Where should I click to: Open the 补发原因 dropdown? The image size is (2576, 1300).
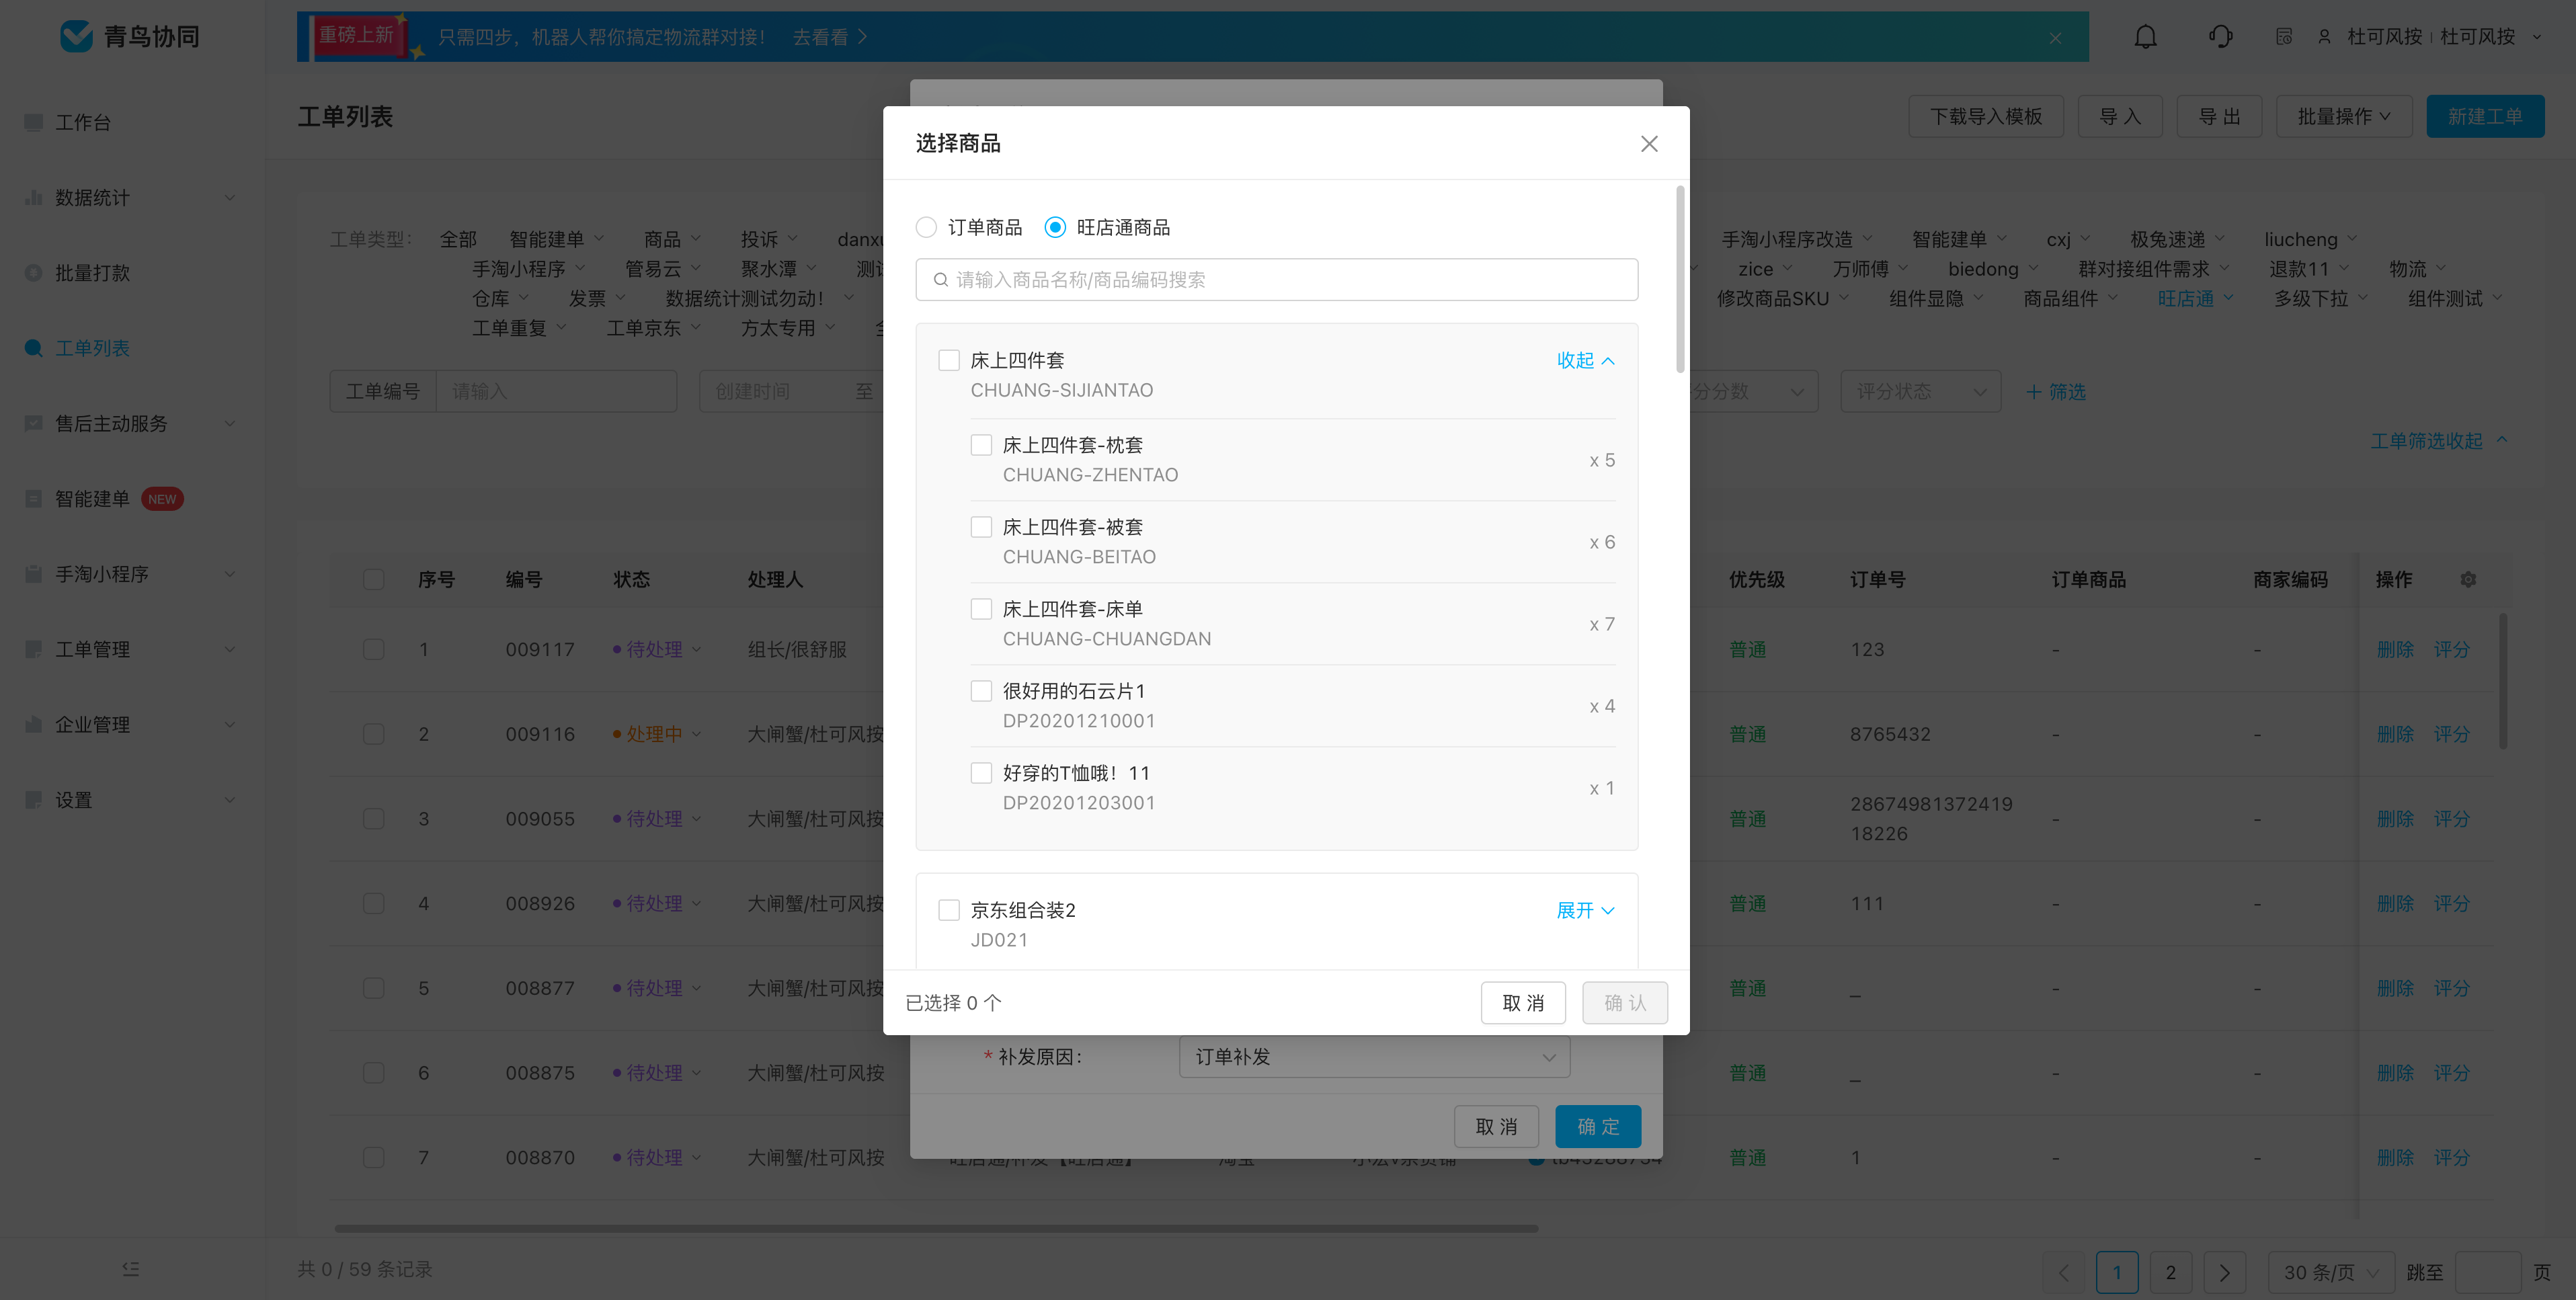[1374, 1057]
